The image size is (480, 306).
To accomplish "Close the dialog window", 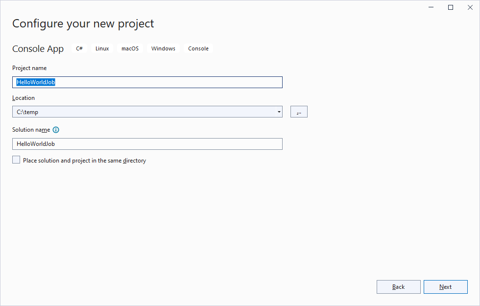I will pos(470,7).
